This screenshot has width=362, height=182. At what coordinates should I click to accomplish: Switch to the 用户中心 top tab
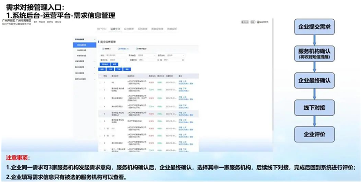pos(102,29)
